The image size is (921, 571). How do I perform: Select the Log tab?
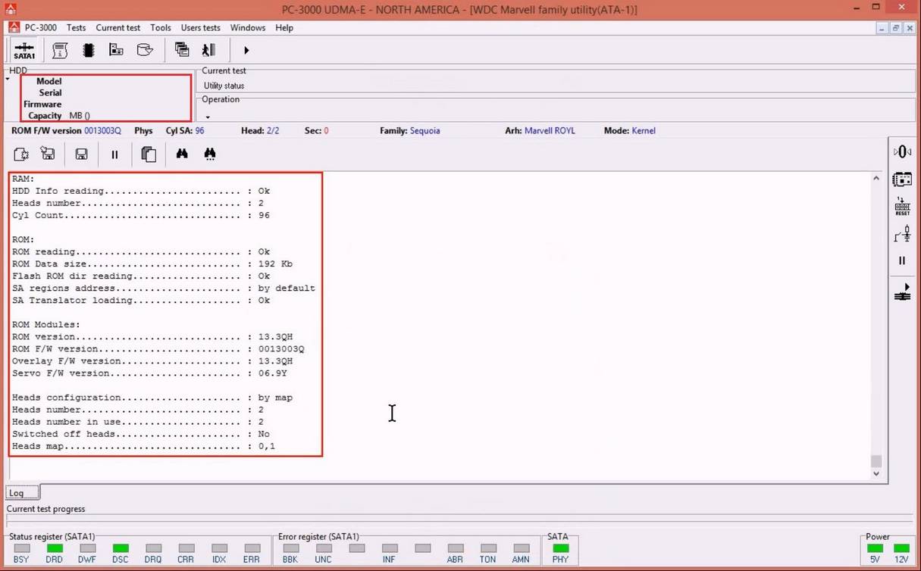(x=16, y=493)
